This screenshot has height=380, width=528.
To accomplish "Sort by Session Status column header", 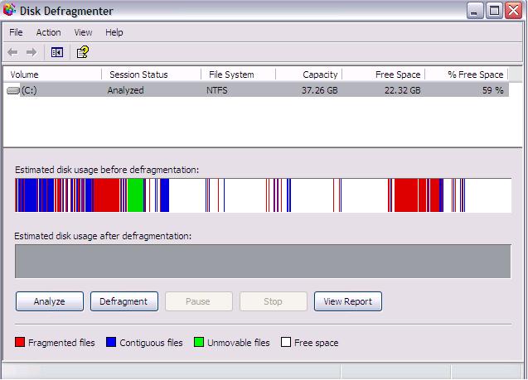I will pyautogui.click(x=151, y=75).
